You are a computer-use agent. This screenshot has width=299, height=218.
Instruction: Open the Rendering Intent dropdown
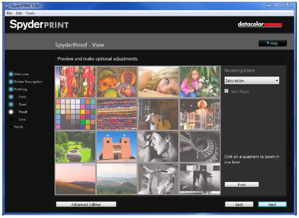(252, 80)
